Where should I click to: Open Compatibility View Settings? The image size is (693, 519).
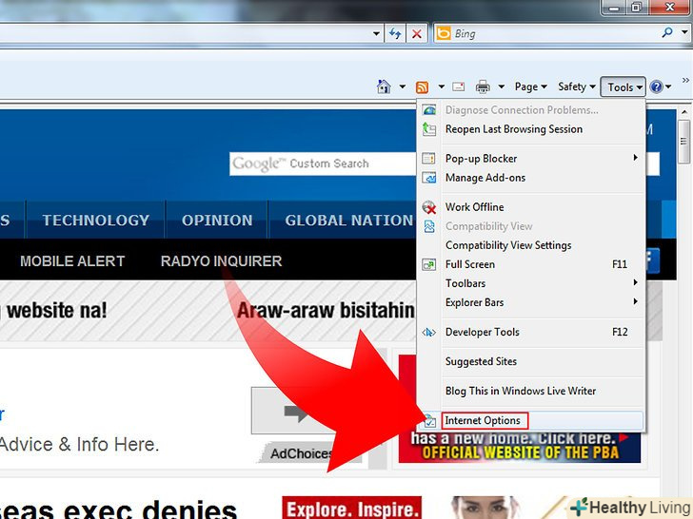[x=530, y=245]
